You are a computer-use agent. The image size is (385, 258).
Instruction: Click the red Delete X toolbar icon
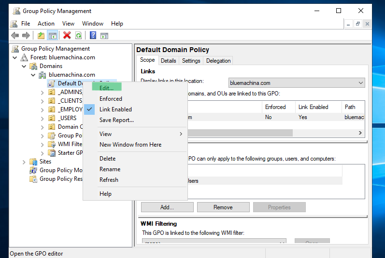(x=67, y=36)
